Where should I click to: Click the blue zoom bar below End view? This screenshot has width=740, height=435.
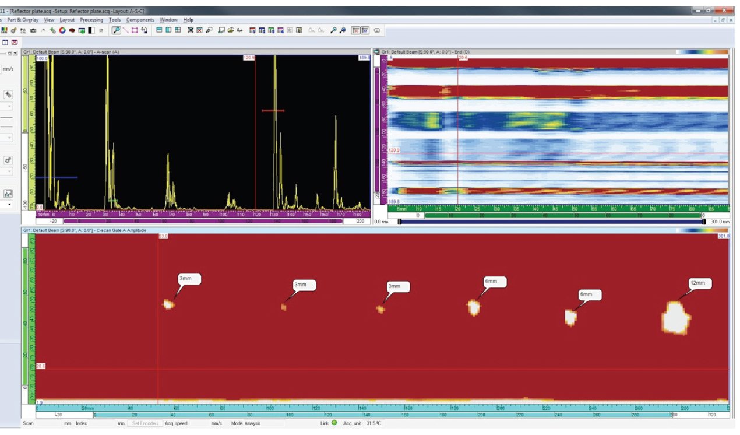coord(551,221)
